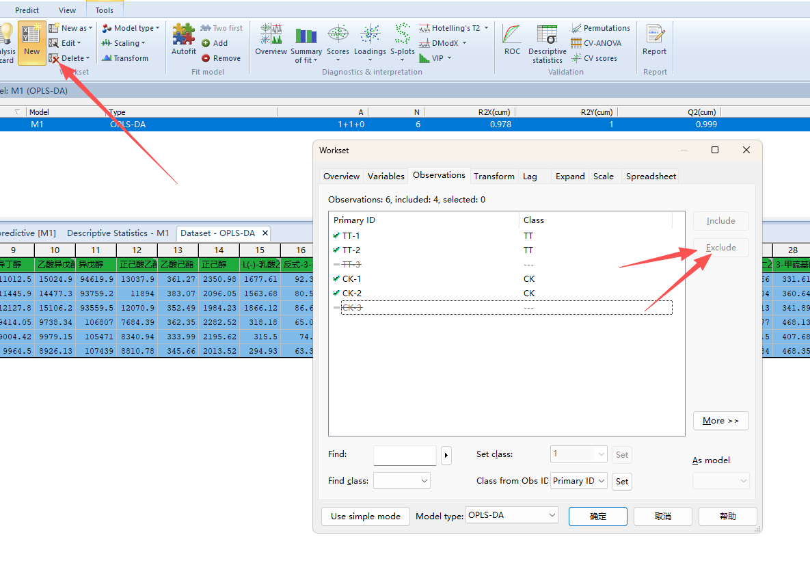Click the Find text input field
This screenshot has height=561, width=810.
click(405, 455)
